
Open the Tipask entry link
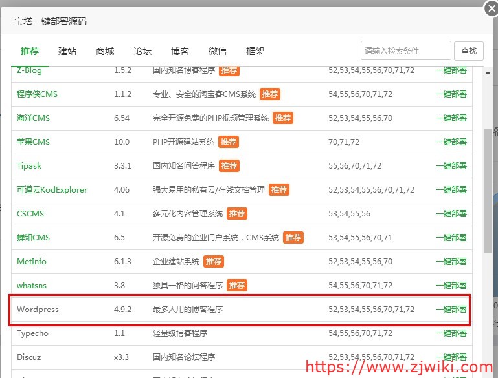[29, 166]
